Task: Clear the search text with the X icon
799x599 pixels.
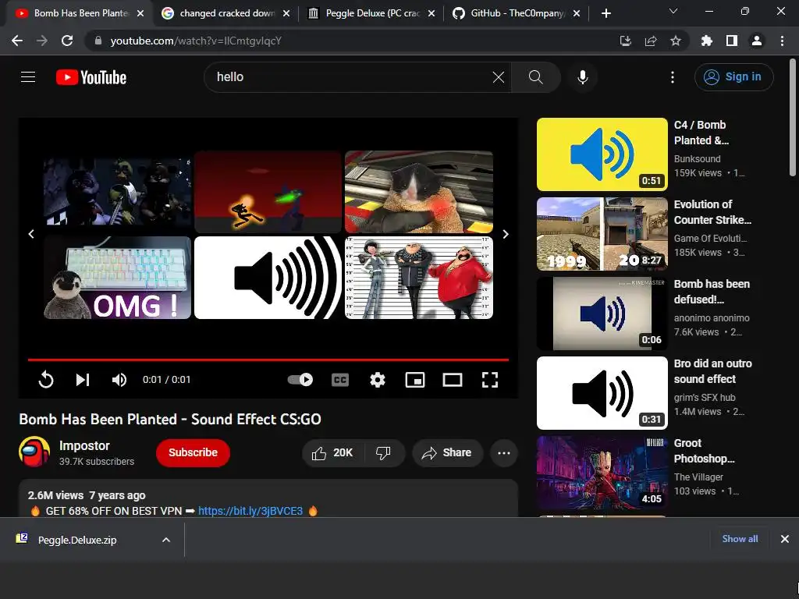Action: pos(499,77)
